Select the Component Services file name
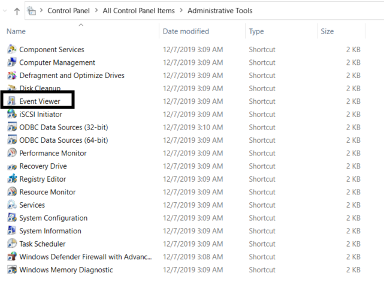384x300 pixels. [52, 50]
